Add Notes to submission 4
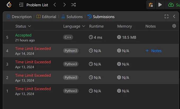The image size is (180, 109). [x=154, y=51]
